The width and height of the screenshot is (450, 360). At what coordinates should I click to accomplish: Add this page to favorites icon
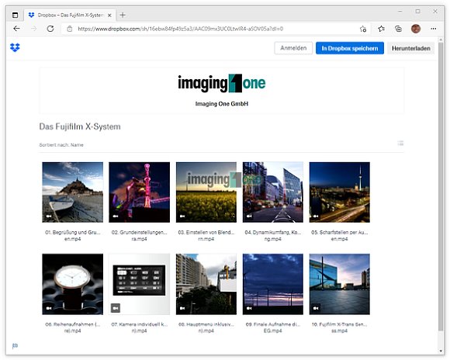(363, 29)
